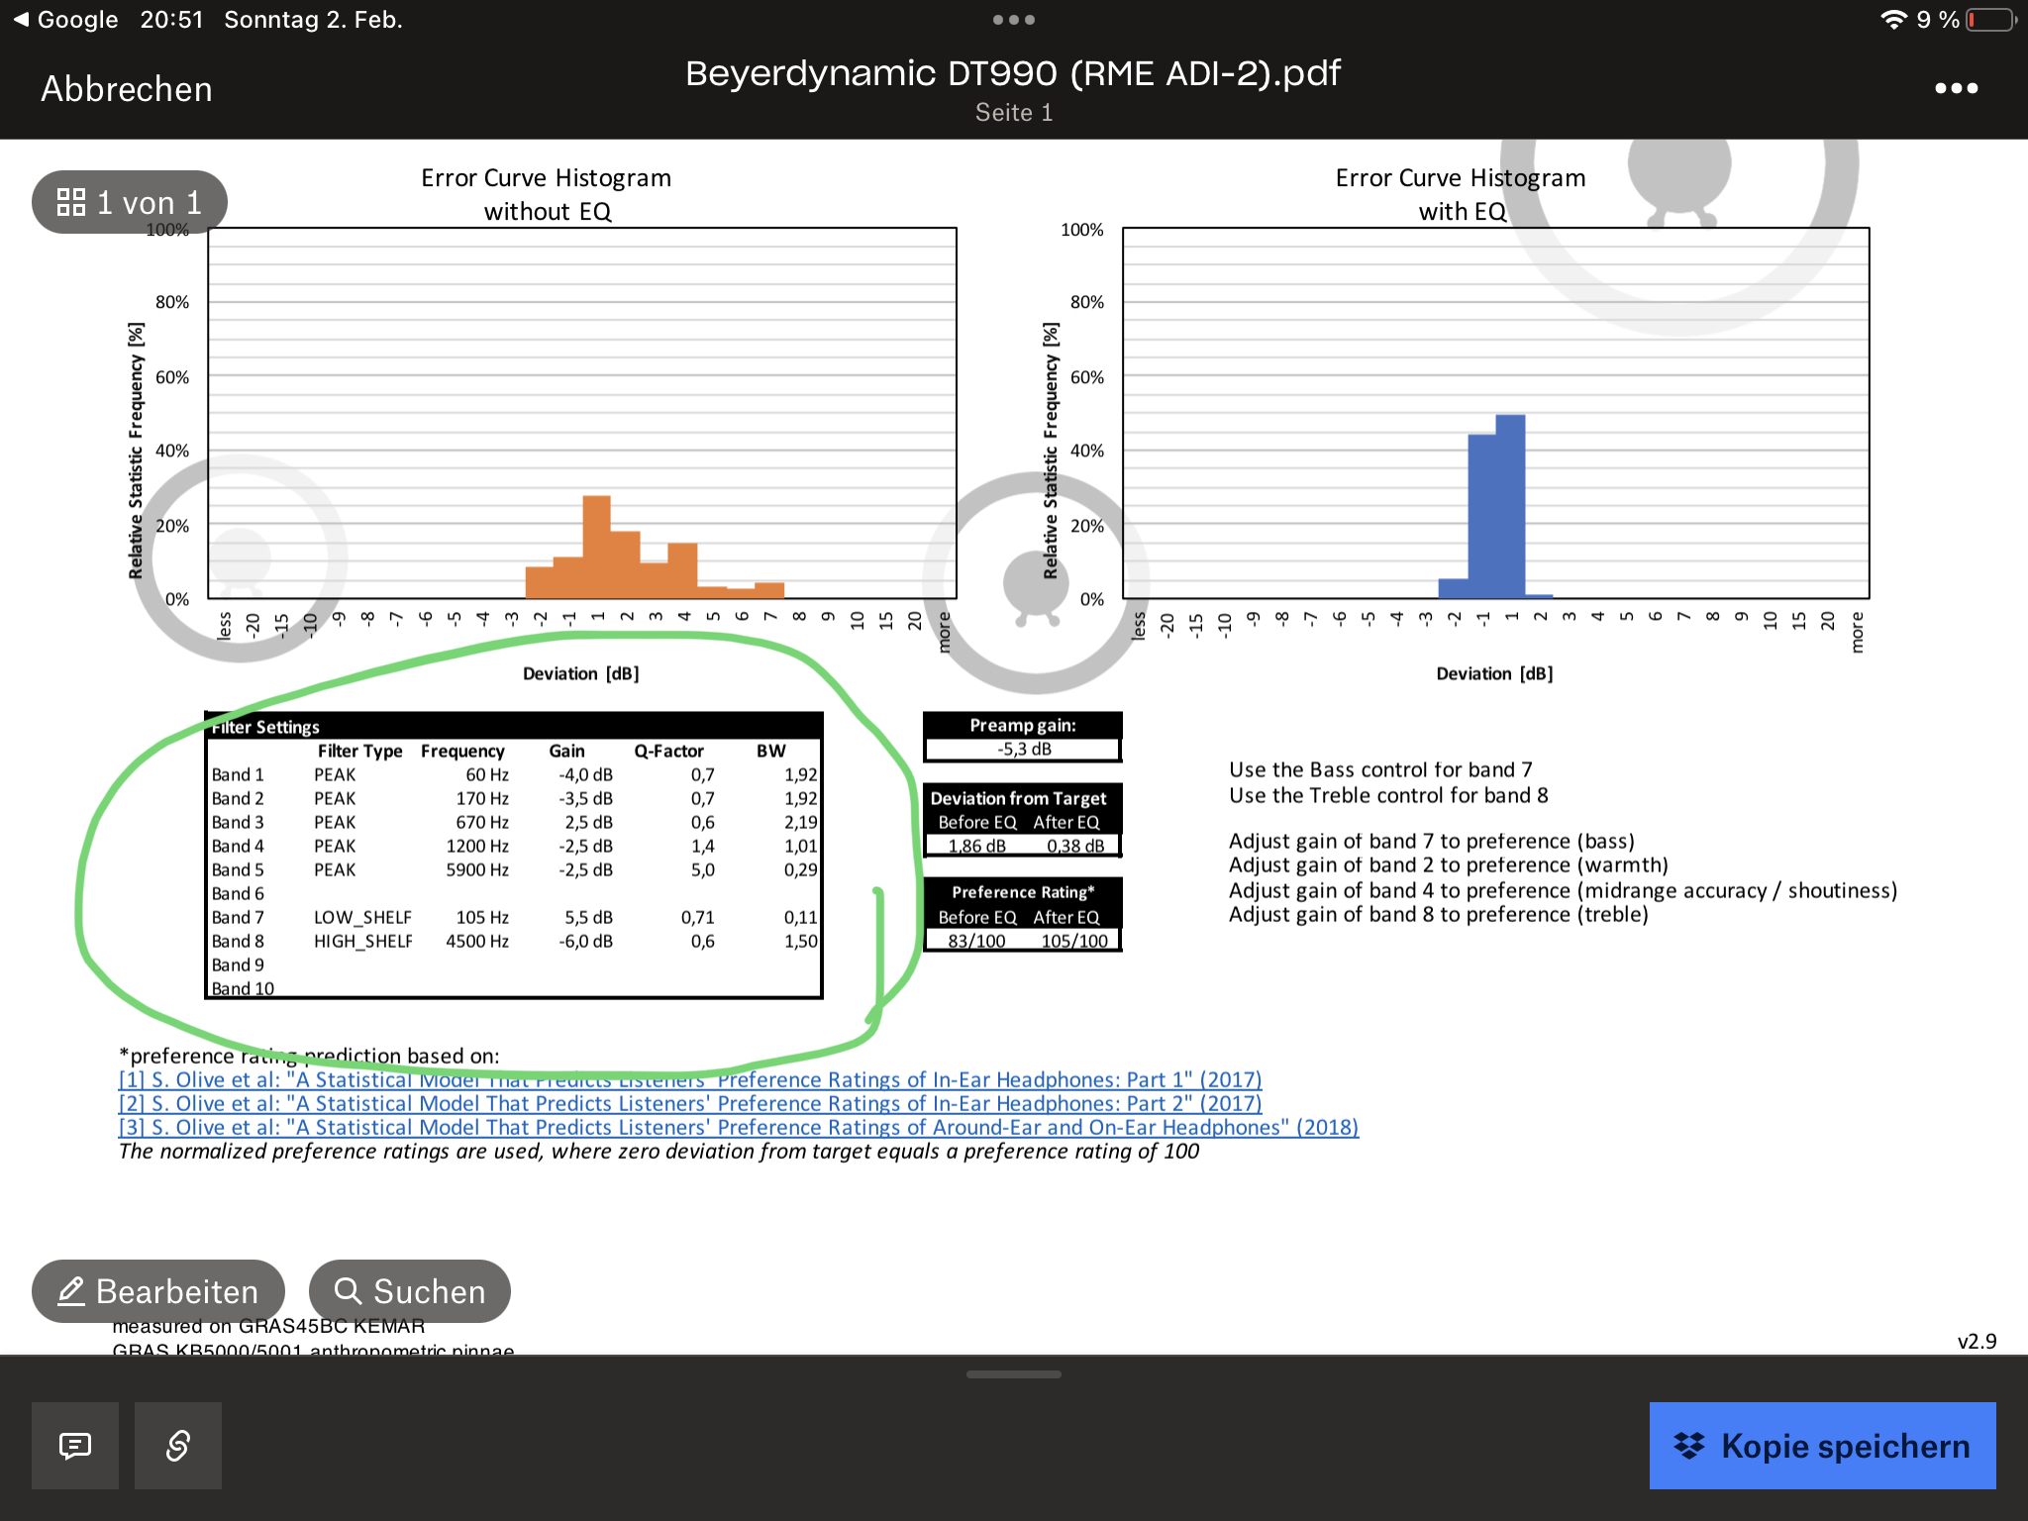Tap the '83/100' preference rating value

(x=976, y=941)
